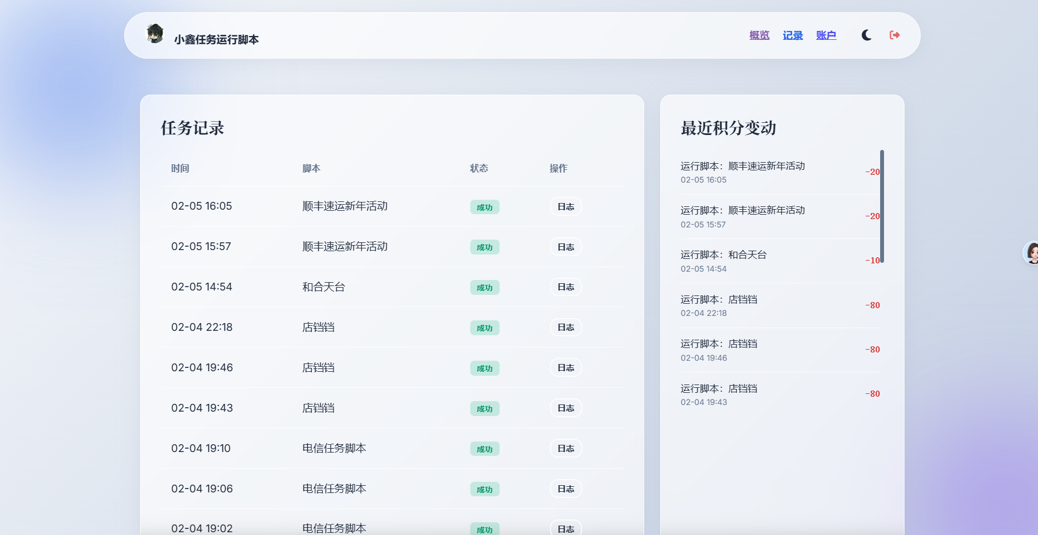Click the 成功 badge for 02-05 15:57

tap(485, 247)
